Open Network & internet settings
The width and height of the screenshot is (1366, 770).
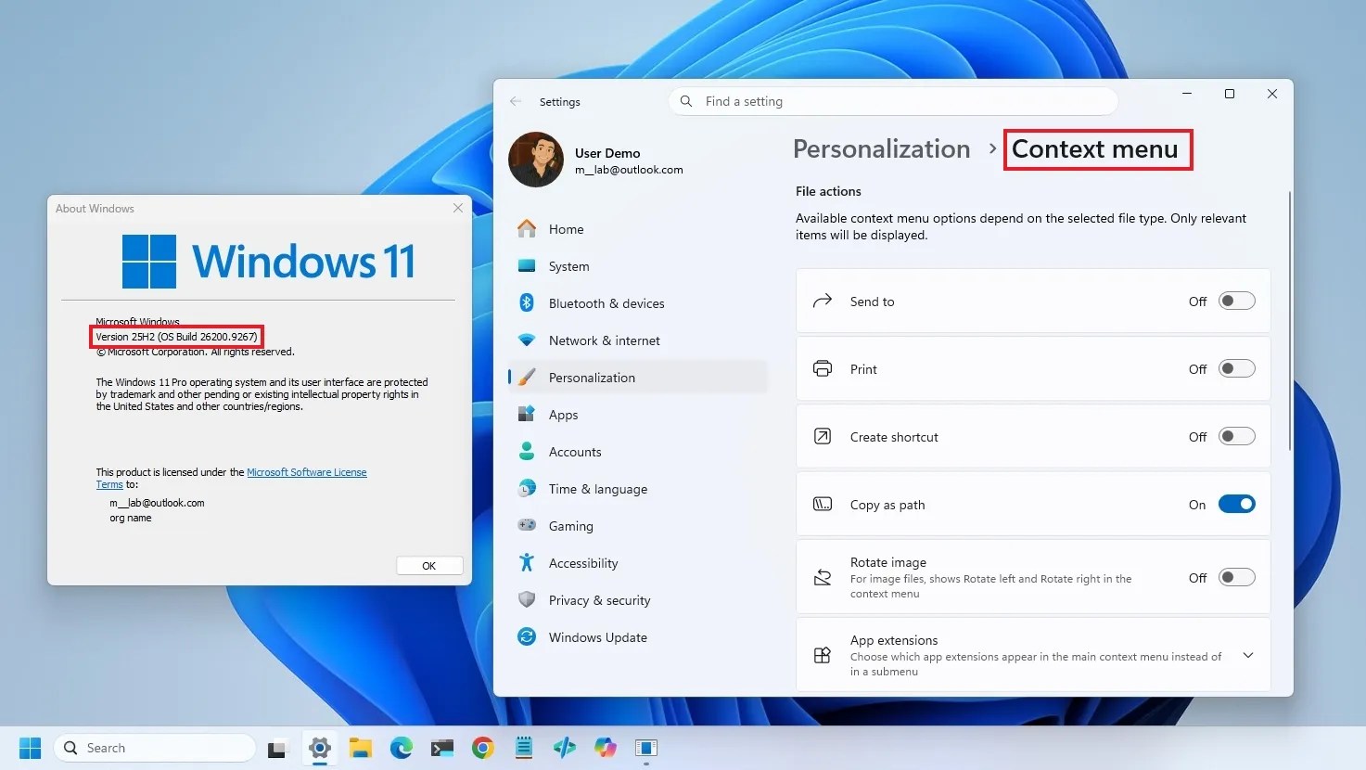tap(638, 340)
